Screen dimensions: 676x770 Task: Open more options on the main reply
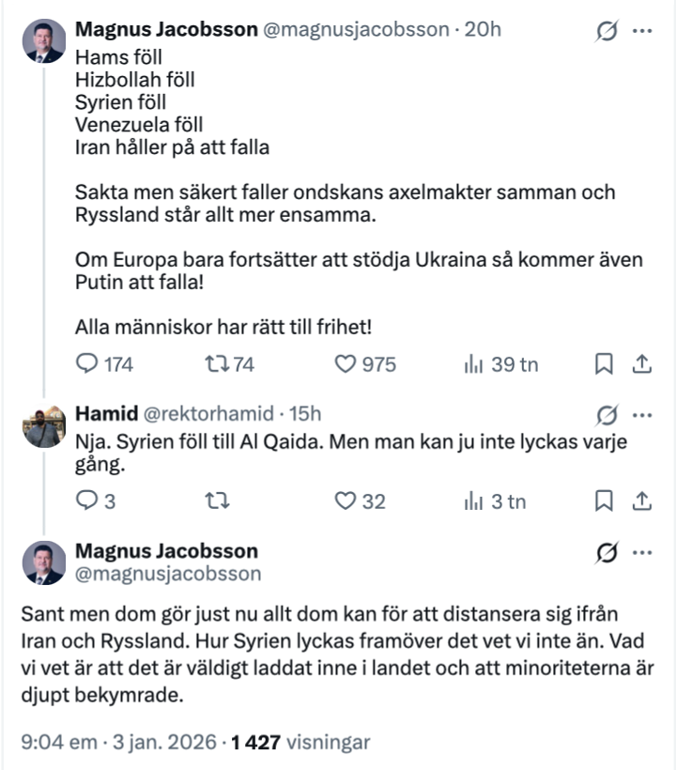coord(643,552)
